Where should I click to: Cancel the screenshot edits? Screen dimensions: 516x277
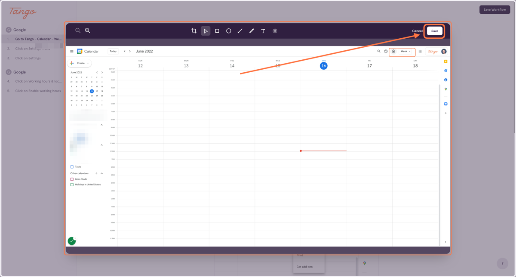click(x=417, y=31)
